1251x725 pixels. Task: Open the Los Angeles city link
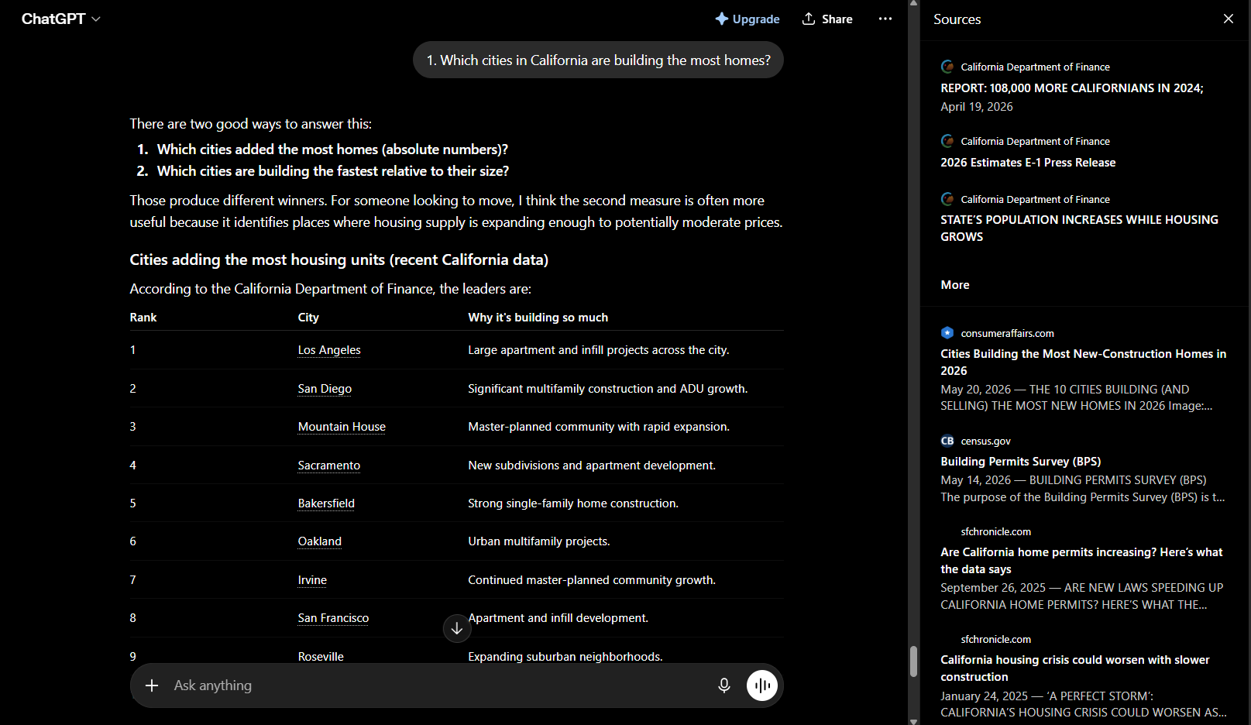[x=329, y=350]
